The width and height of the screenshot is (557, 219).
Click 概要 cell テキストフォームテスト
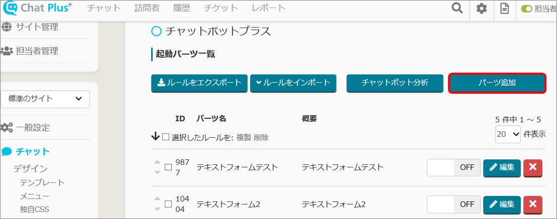coord(343,167)
